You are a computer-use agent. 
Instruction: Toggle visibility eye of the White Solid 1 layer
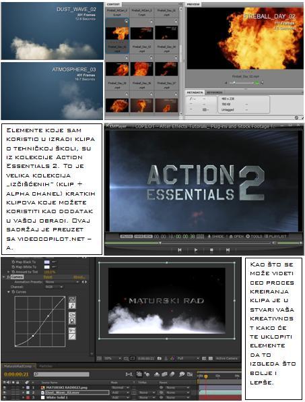(4, 397)
